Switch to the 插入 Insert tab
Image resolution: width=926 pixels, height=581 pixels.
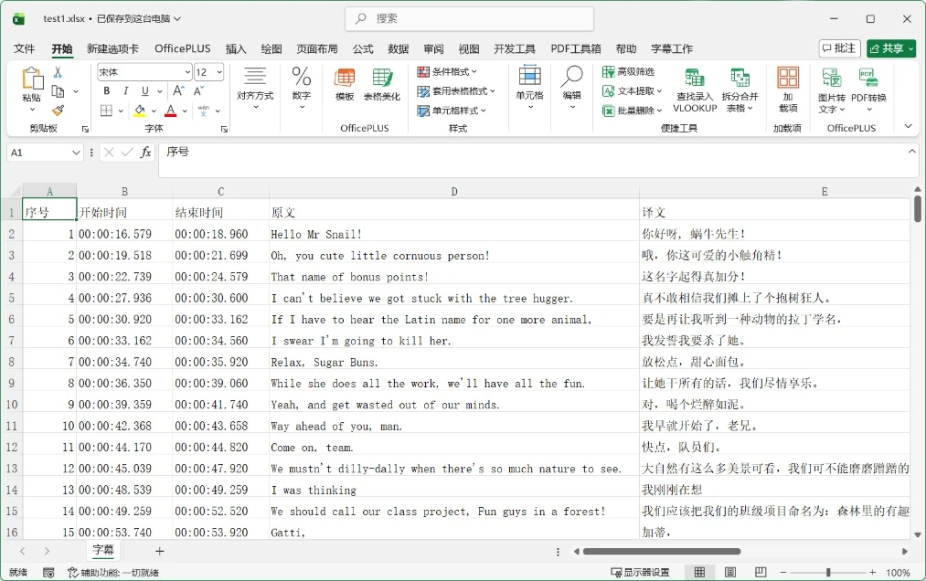pyautogui.click(x=236, y=48)
